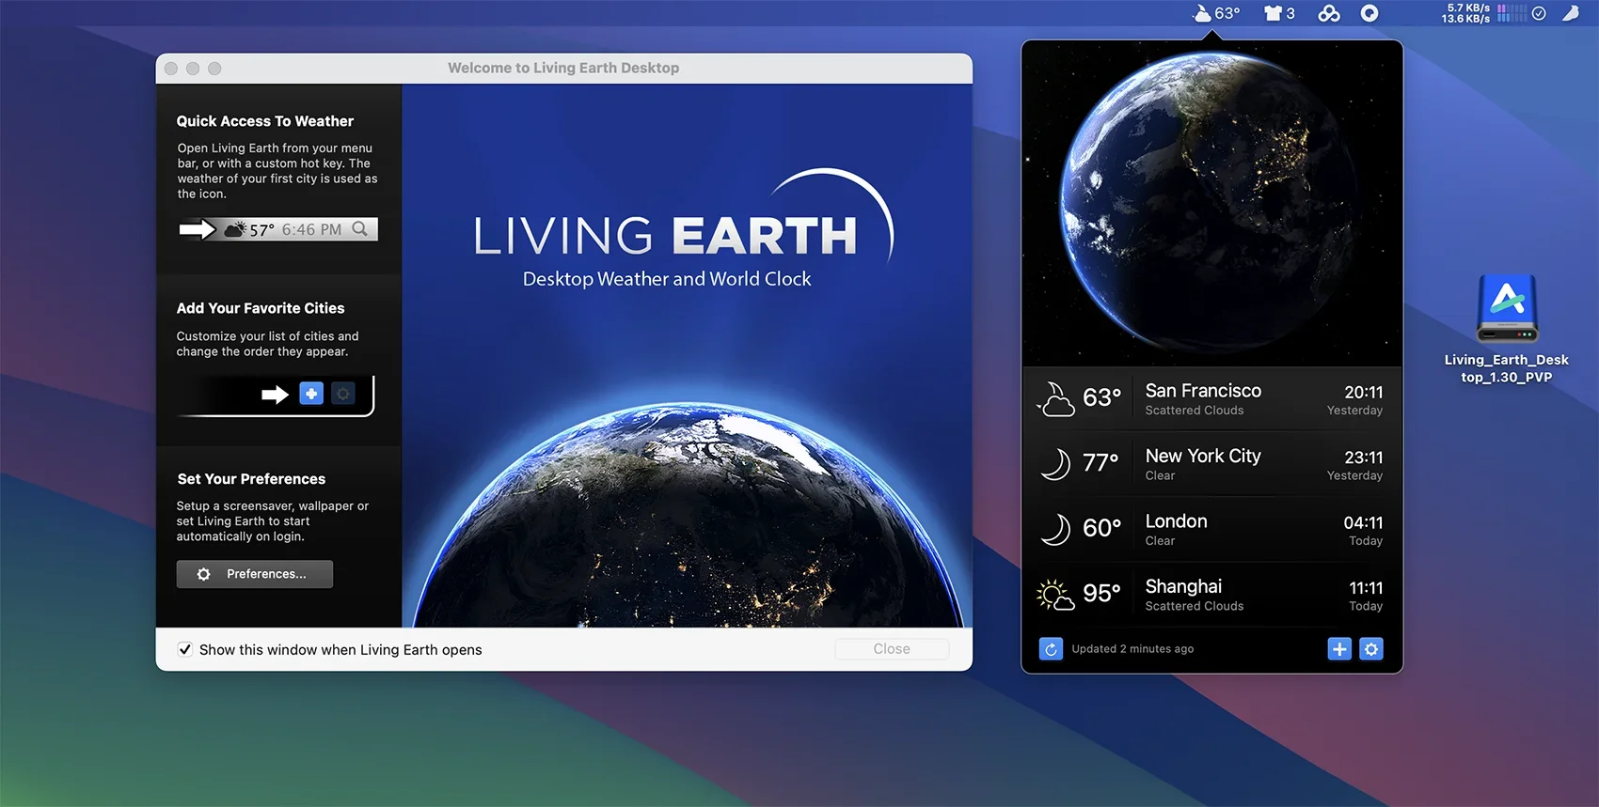This screenshot has width=1599, height=807.
Task: Click the globe view in weather popup
Action: point(1212,204)
